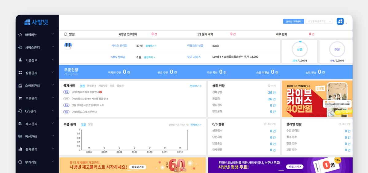Click the 상품 circular usage gauge
368x173 pixels.
coord(300,49)
